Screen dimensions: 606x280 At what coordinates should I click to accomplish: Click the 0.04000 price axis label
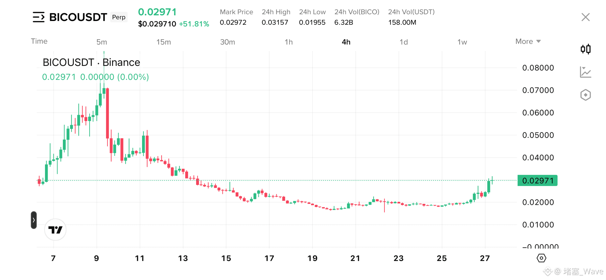pyautogui.click(x=538, y=157)
